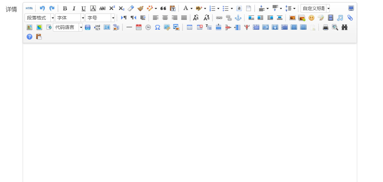This screenshot has height=182, width=383.
Task: Switch to HTML source mode
Action: [x=29, y=9]
